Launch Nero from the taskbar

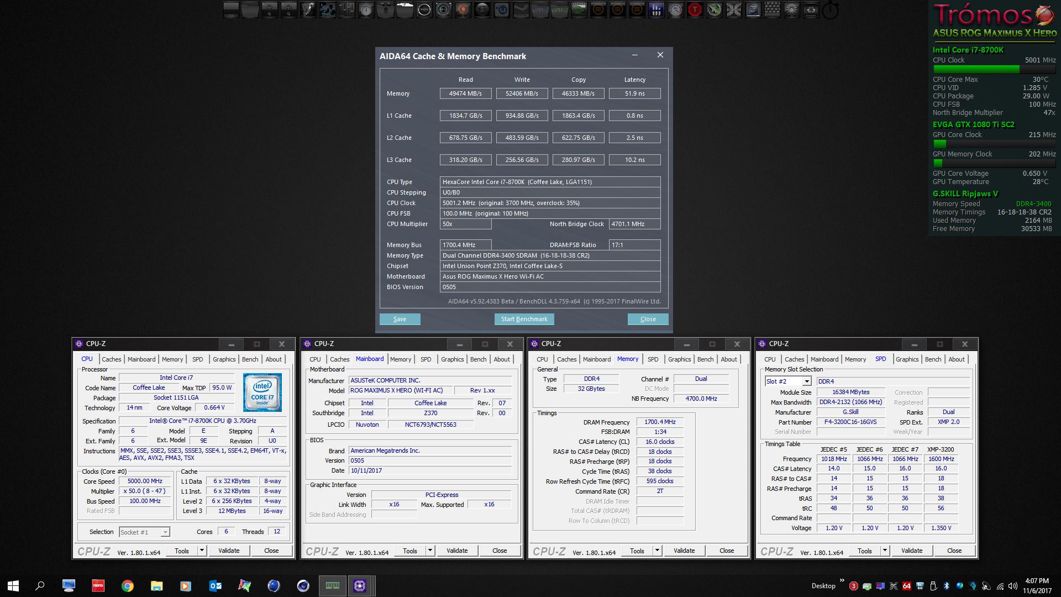point(98,585)
